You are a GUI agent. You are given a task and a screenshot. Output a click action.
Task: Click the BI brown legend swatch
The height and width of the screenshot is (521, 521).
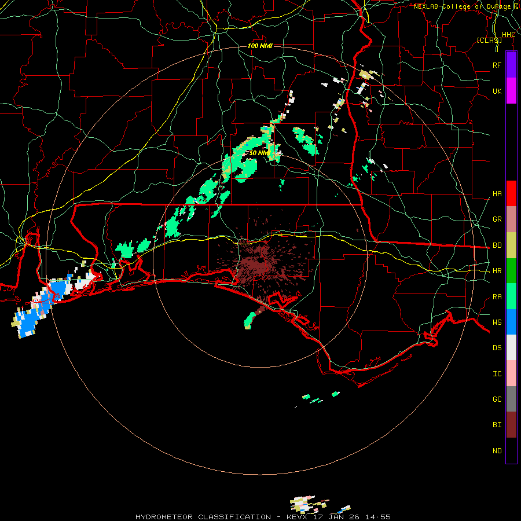[511, 425]
